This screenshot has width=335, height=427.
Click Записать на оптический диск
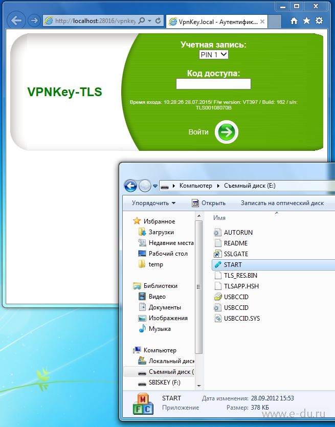pyautogui.click(x=282, y=203)
